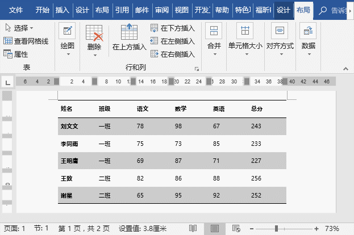Image resolution: width=354 pixels, height=235 pixels.
Task: Click the cell with name 谢星
Action: pos(66,195)
